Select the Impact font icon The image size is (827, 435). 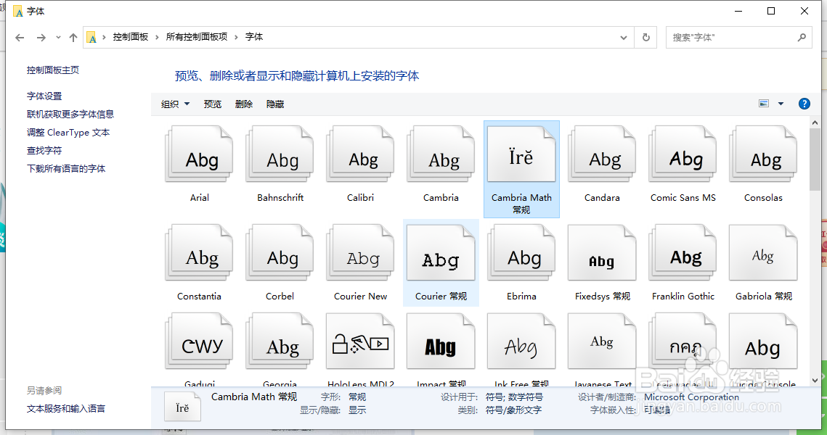(441, 341)
